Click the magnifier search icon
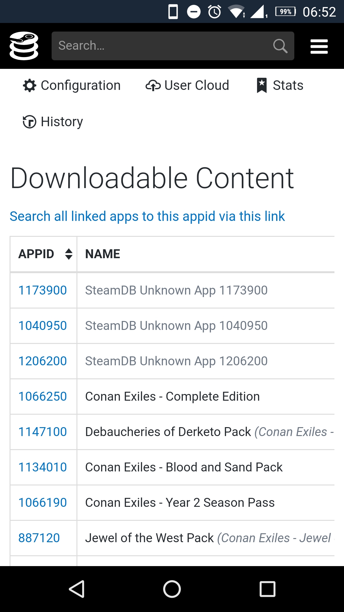This screenshot has width=344, height=612. point(280,46)
